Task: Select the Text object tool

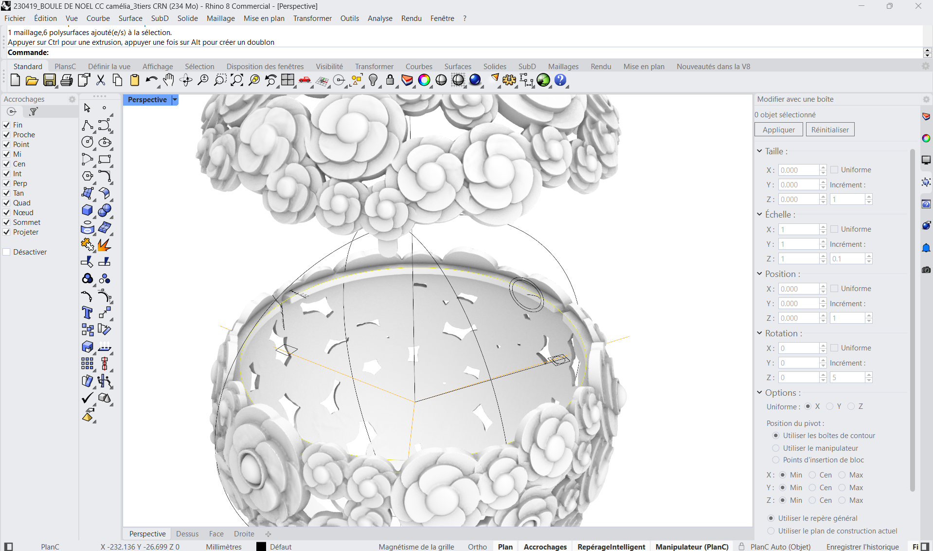Action: [88, 312]
